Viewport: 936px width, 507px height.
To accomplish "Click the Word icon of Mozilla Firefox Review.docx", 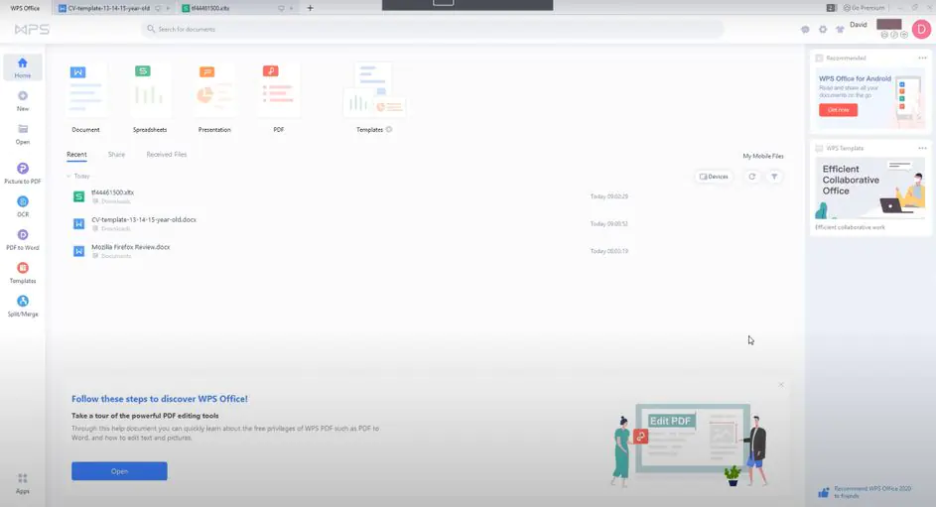I will click(78, 251).
